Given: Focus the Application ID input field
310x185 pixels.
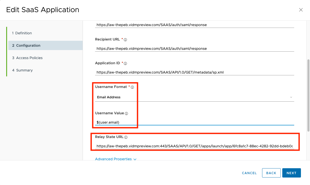Looking at the screenshot, I should click(x=194, y=72).
